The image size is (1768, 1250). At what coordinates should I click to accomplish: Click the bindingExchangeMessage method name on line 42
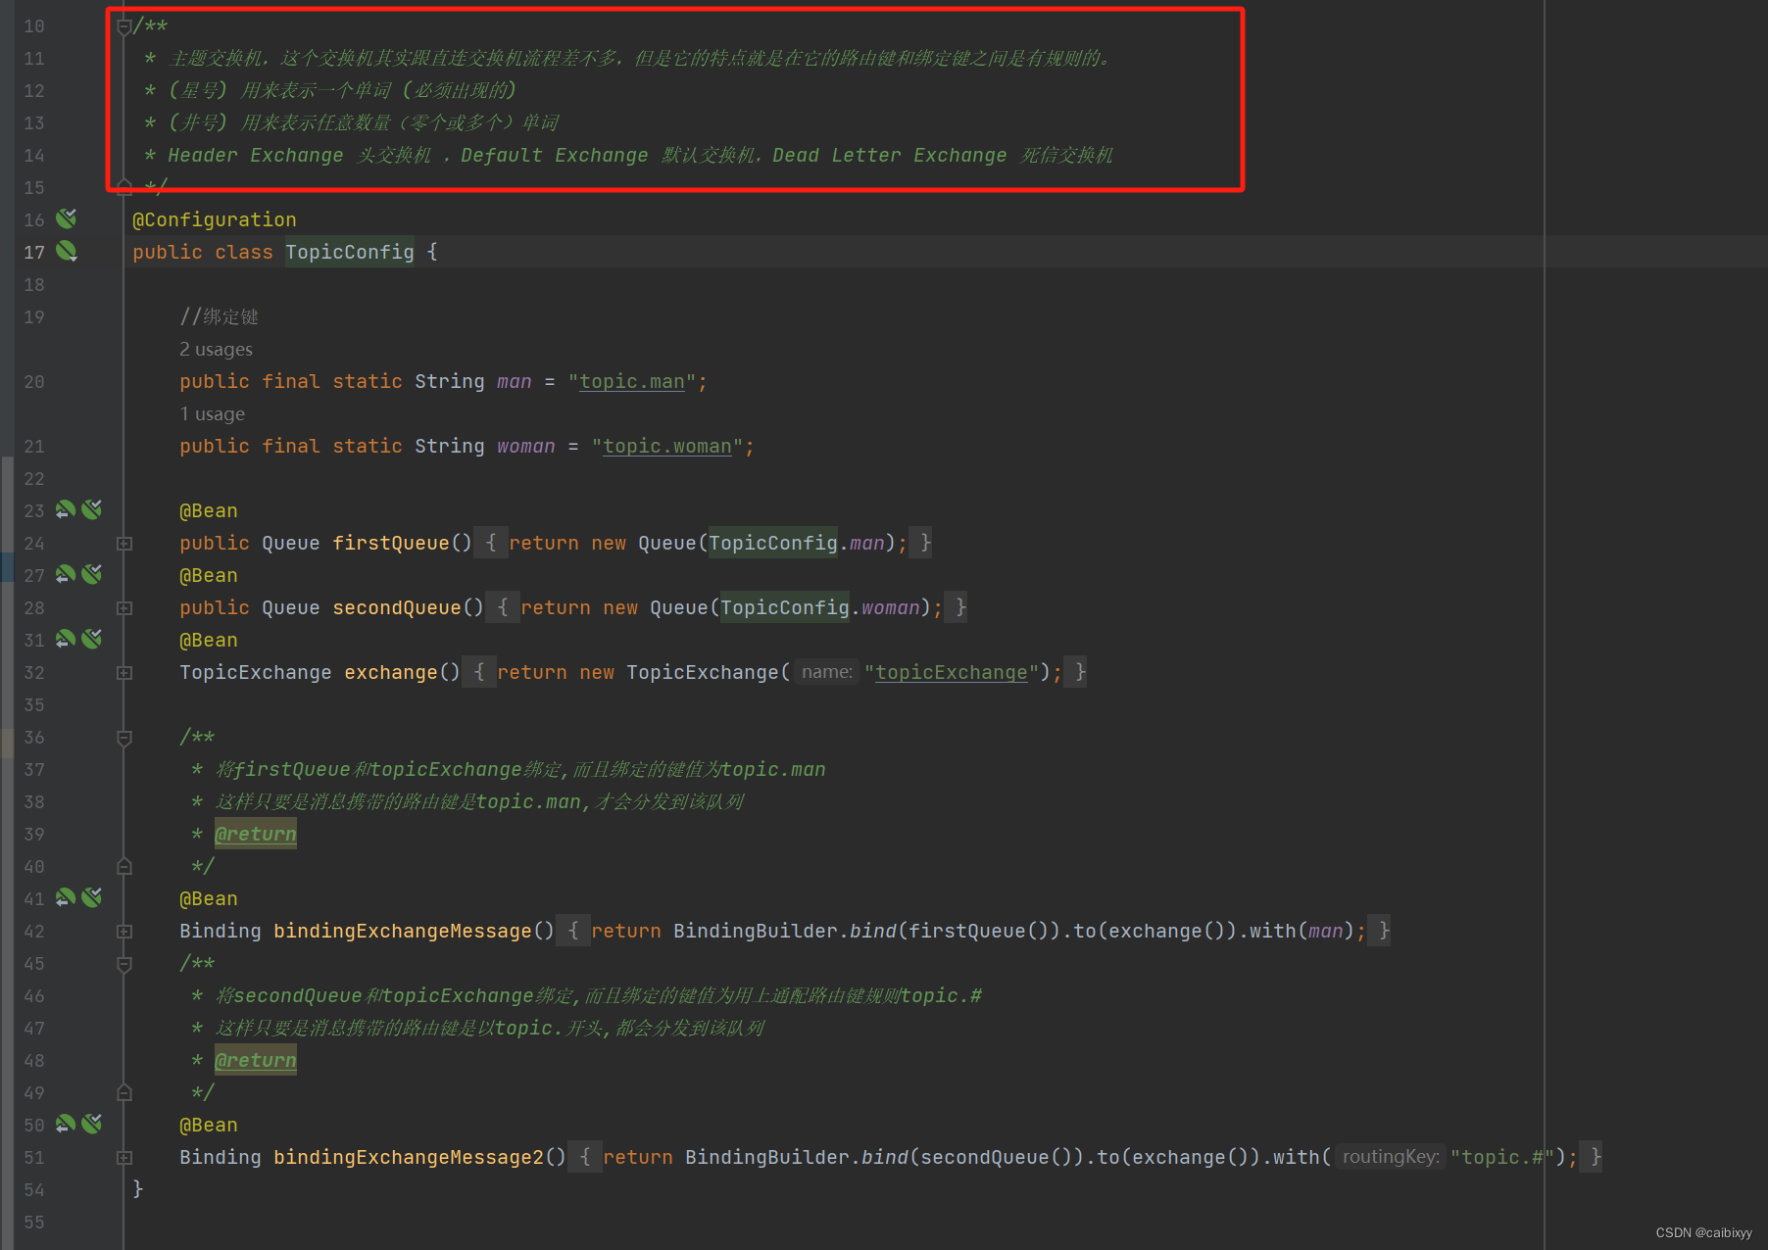403,931
